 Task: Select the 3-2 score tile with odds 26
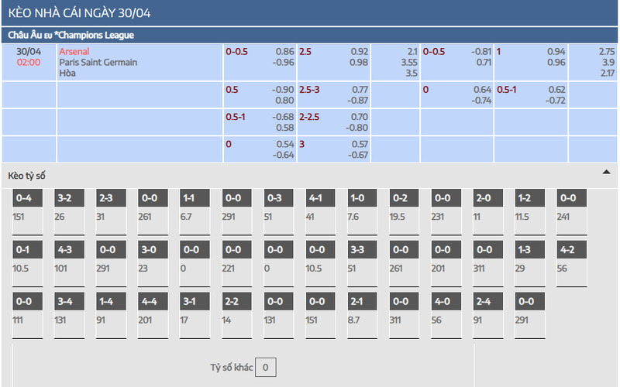tap(69, 212)
